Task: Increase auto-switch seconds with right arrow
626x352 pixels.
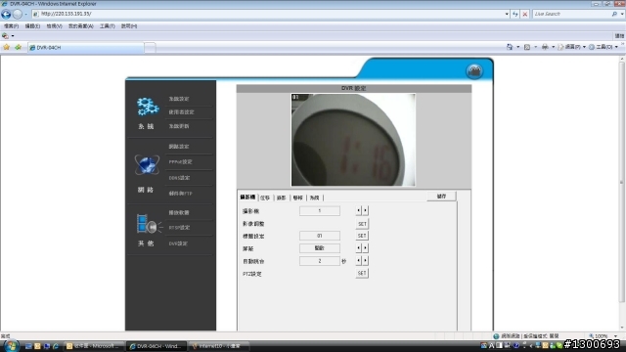Action: pos(365,261)
